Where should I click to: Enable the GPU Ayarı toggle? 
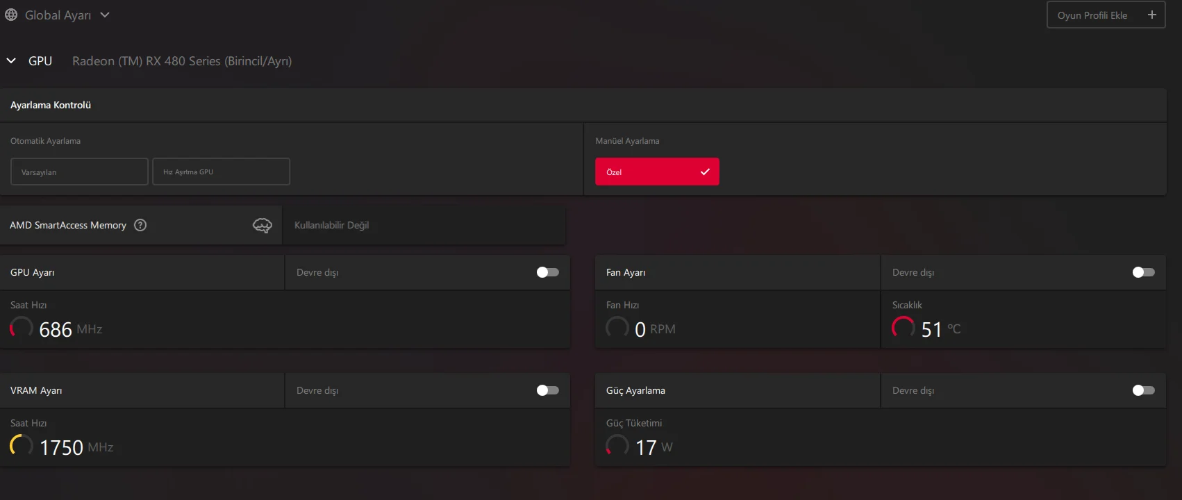(548, 272)
